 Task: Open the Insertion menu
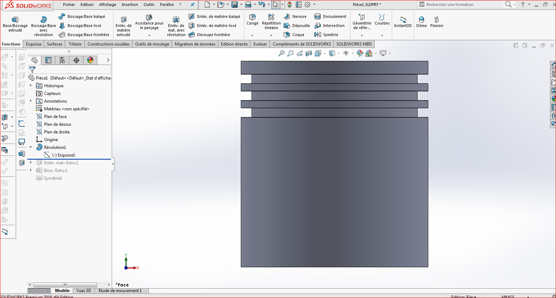130,5
